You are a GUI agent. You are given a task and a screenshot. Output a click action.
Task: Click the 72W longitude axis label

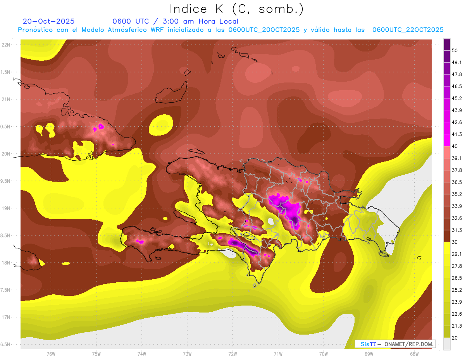click(232, 354)
